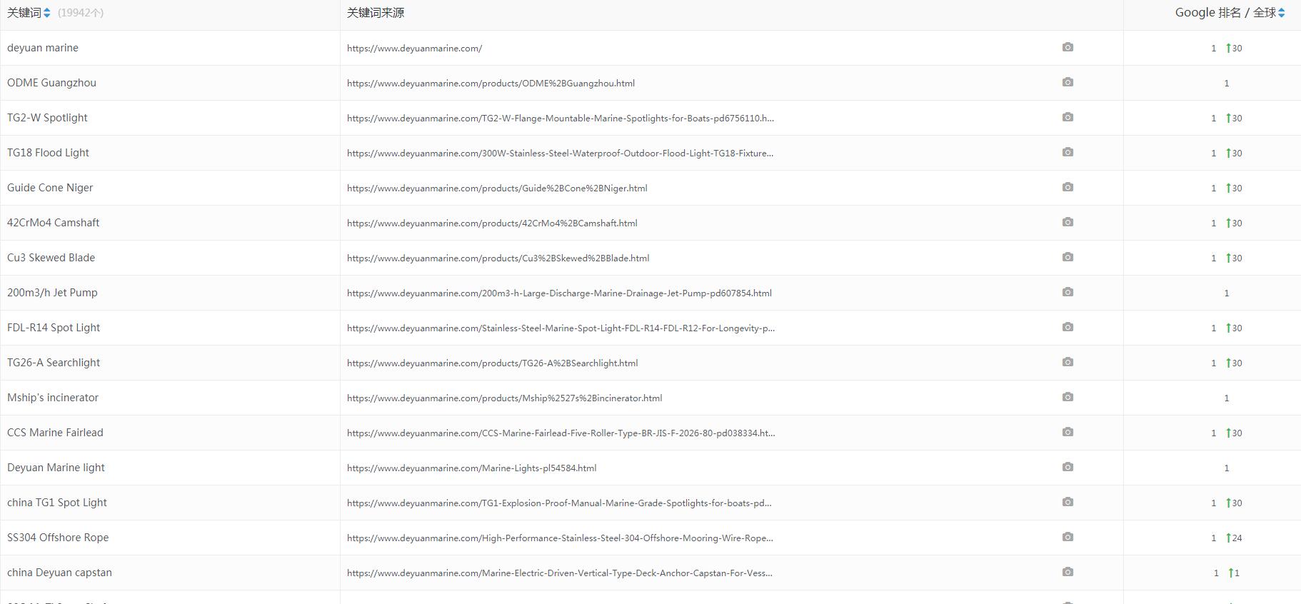The width and height of the screenshot is (1301, 604).
Task: Select keyword 'Guide Cone Niger'
Action: pos(50,188)
